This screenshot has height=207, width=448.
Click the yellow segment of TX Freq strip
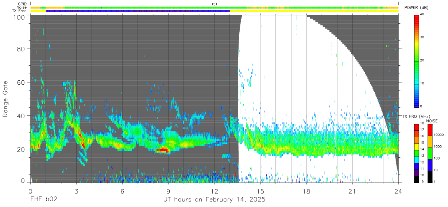(x=314, y=11)
